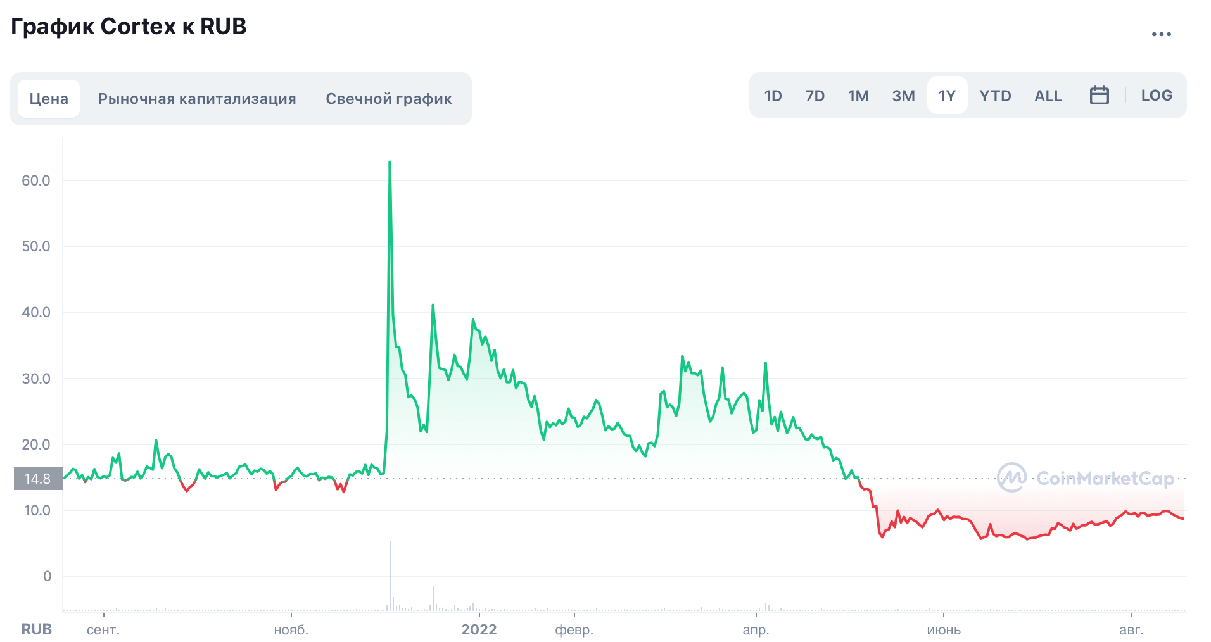Click the 14.8 price marker label
Screen dimensions: 1211x642
38,479
